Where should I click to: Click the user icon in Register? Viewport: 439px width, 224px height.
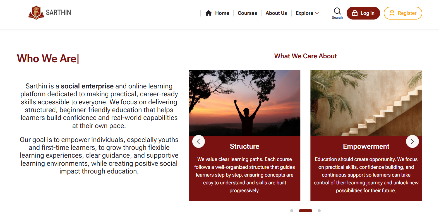point(392,13)
